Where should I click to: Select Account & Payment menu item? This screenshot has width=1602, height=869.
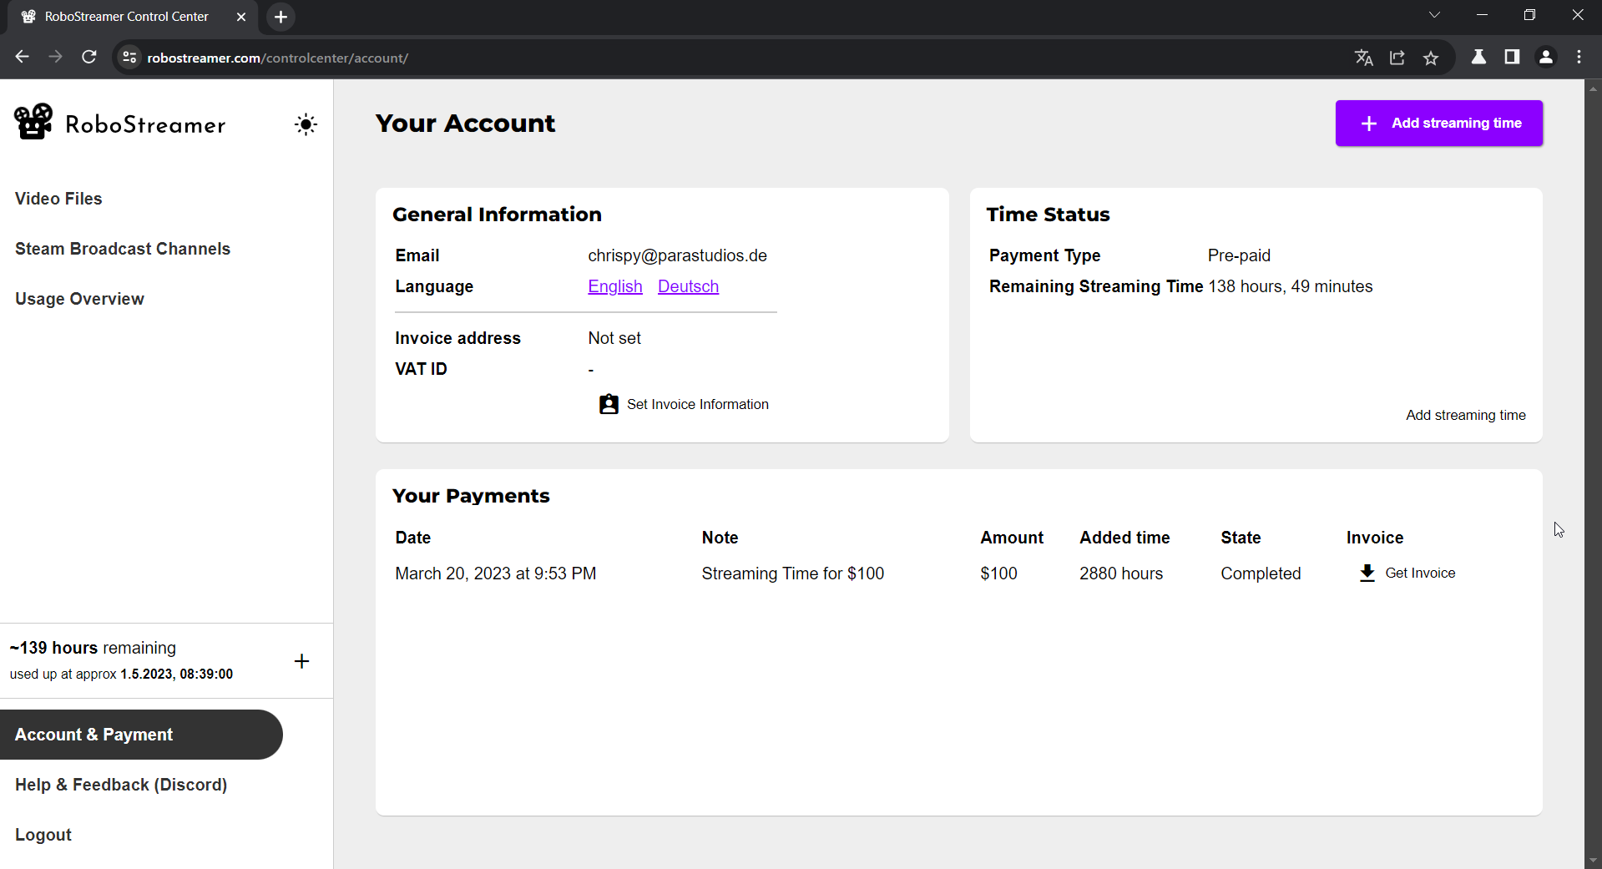click(141, 735)
